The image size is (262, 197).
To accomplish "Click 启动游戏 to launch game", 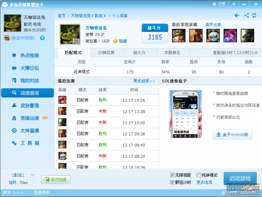I will [240, 178].
